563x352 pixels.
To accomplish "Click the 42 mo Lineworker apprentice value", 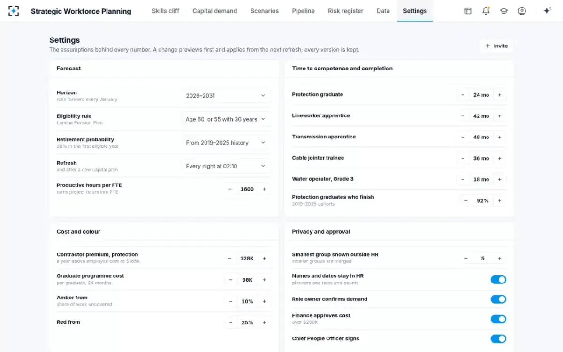I will click(x=481, y=116).
